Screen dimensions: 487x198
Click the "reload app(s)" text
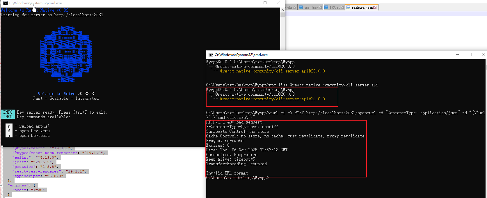coord(34,126)
